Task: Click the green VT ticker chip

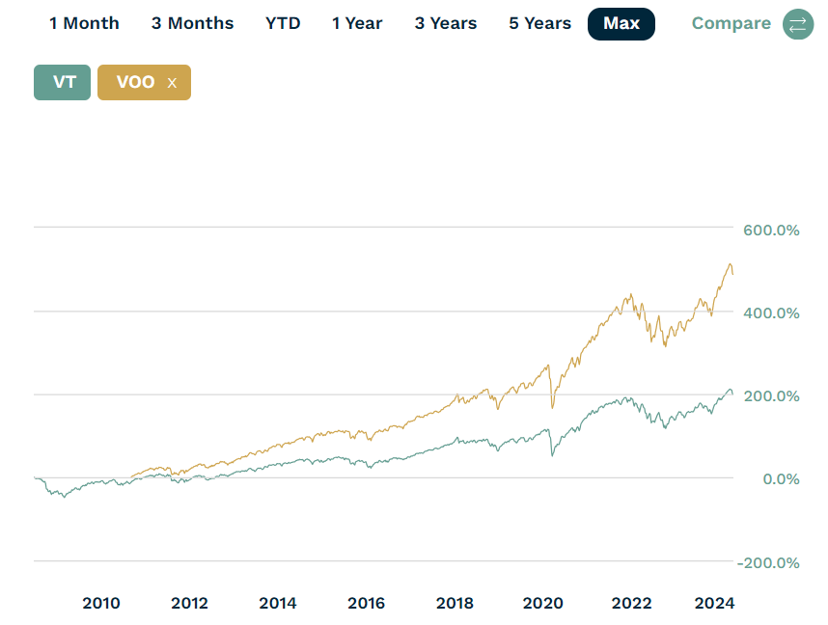Action: coord(63,83)
